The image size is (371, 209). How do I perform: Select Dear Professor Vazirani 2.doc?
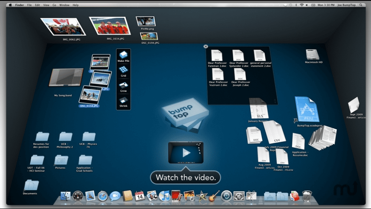point(217,74)
